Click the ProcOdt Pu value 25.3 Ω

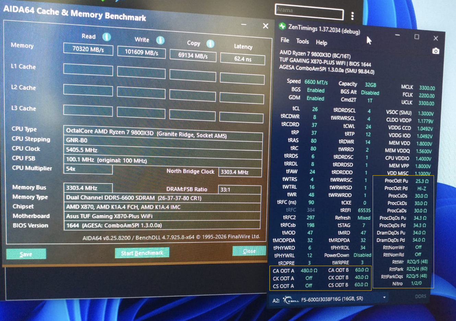pos(422,181)
